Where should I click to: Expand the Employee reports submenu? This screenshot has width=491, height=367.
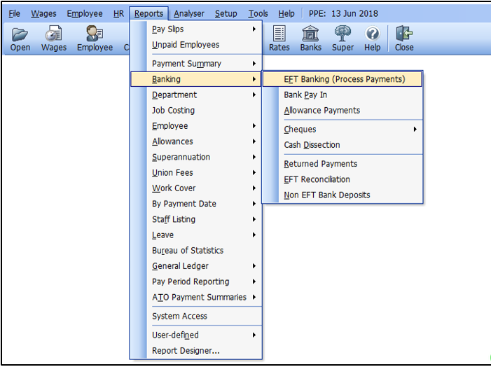tap(196, 126)
